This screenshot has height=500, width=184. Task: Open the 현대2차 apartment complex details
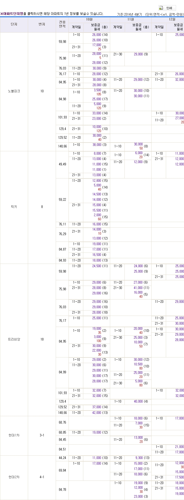pyautogui.click(x=14, y=477)
